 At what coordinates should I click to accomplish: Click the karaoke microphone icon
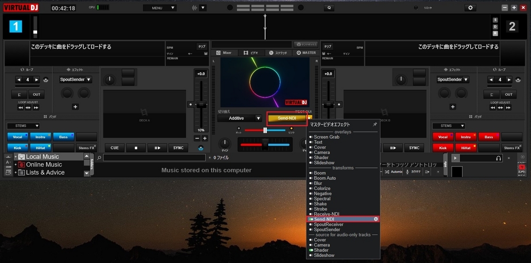click(x=408, y=172)
